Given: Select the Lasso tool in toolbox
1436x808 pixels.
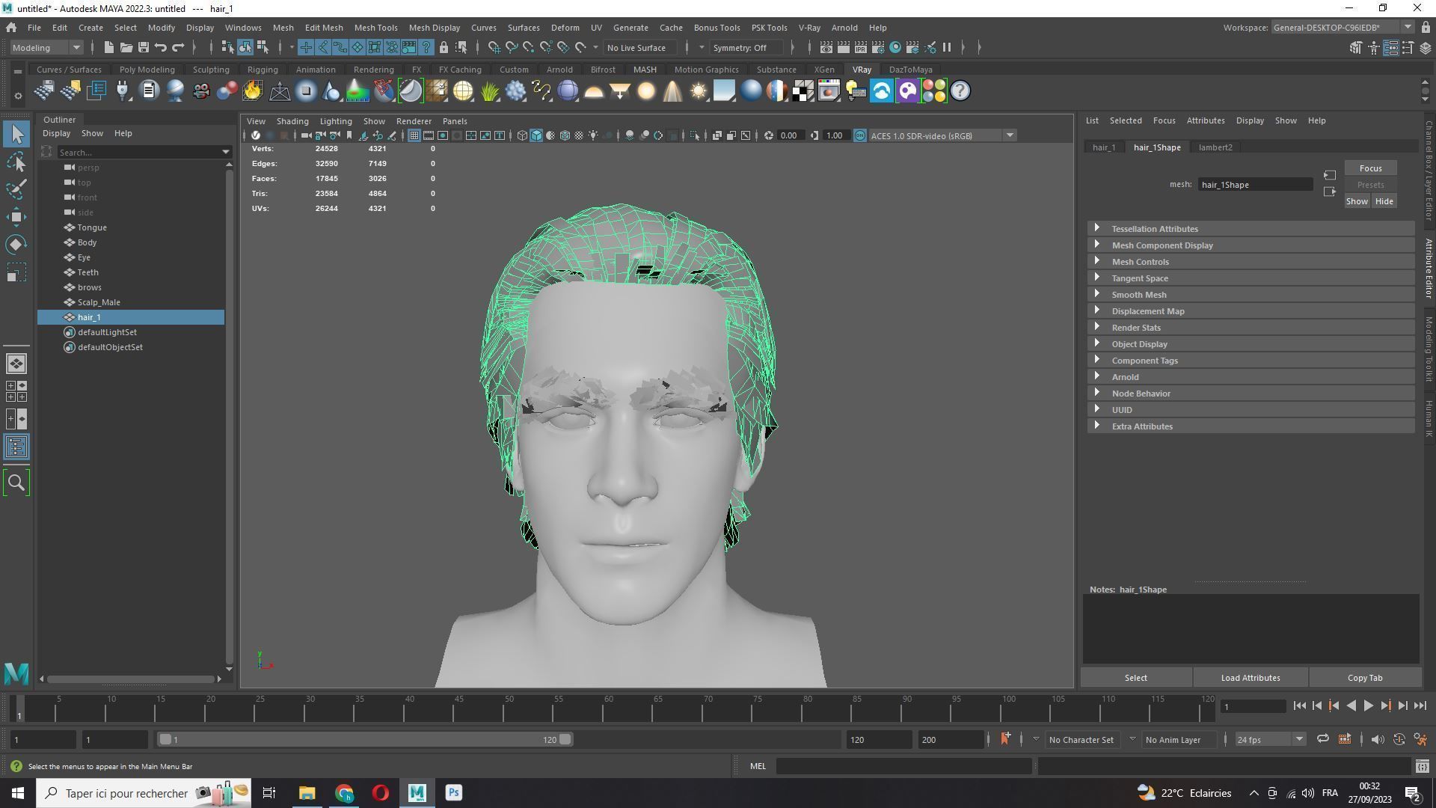Looking at the screenshot, I should 17,162.
